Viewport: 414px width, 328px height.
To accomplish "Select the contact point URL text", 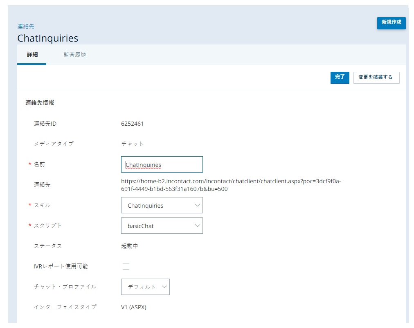I will 231,185.
